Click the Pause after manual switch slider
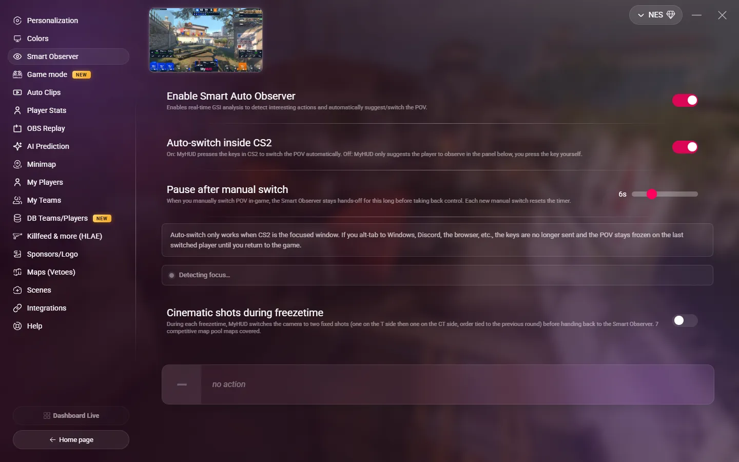This screenshot has width=739, height=462. (665, 194)
